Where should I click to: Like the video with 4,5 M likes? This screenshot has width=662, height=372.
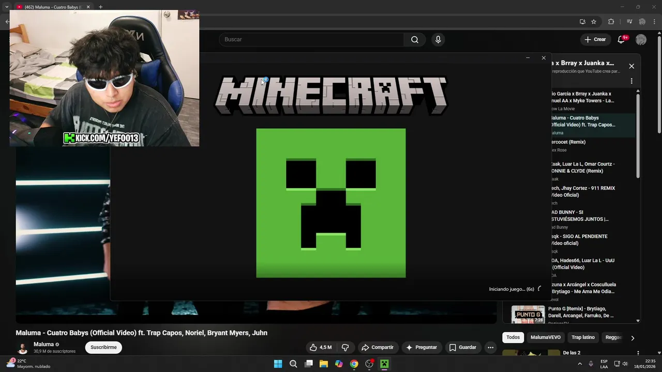tap(320, 347)
